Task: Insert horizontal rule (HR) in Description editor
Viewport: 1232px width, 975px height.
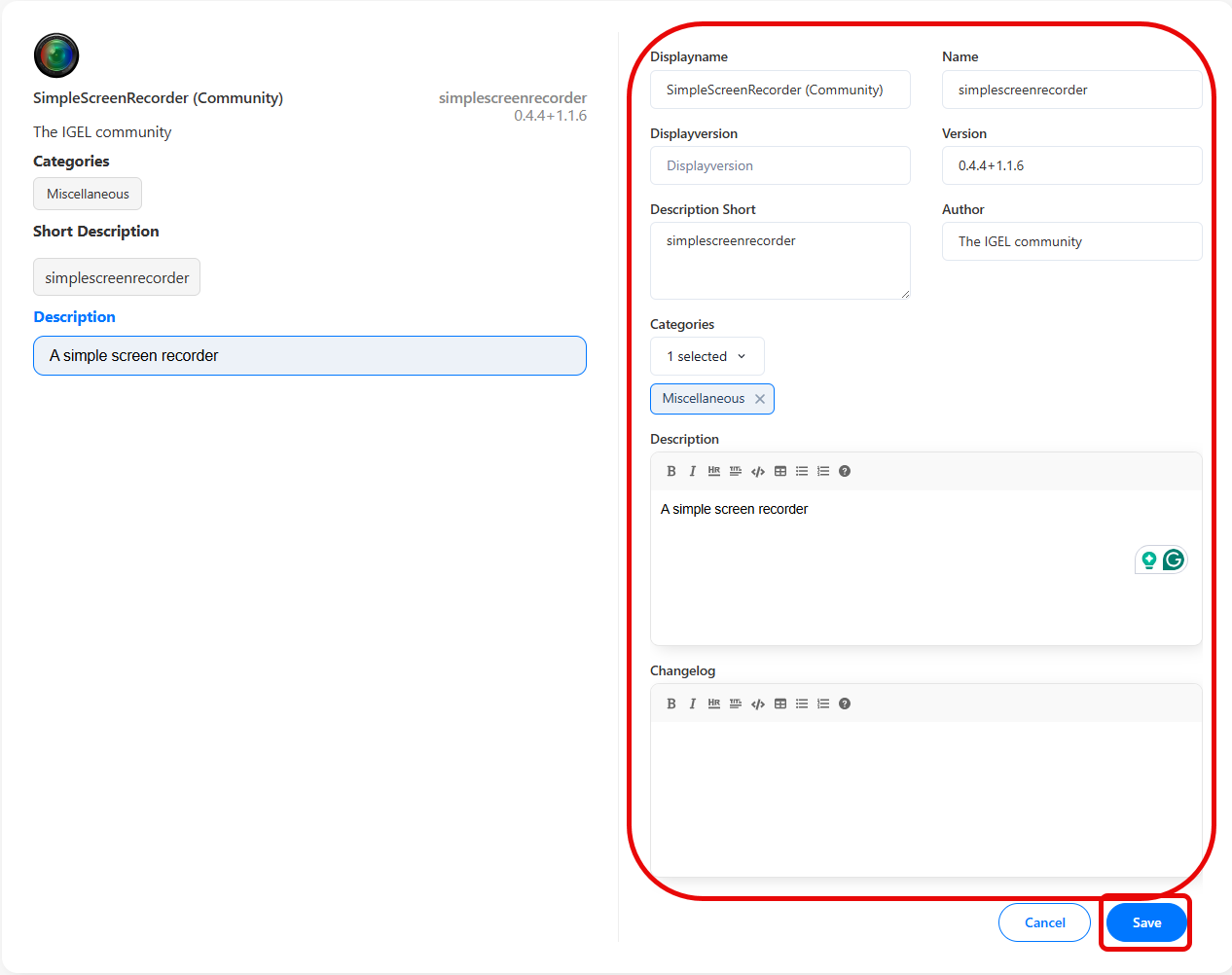Action: click(x=714, y=471)
